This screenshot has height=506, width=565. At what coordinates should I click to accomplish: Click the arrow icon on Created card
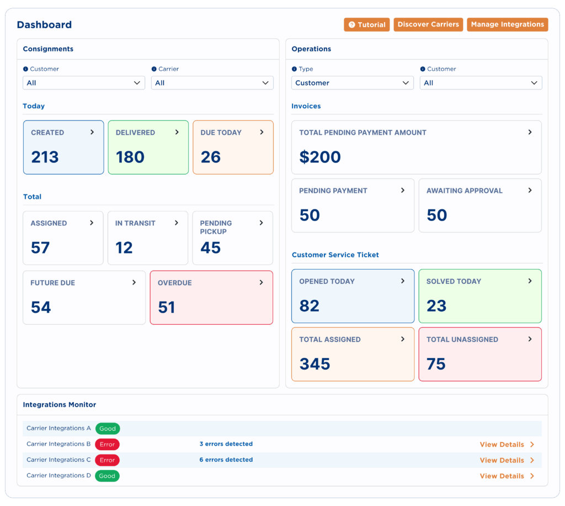92,133
